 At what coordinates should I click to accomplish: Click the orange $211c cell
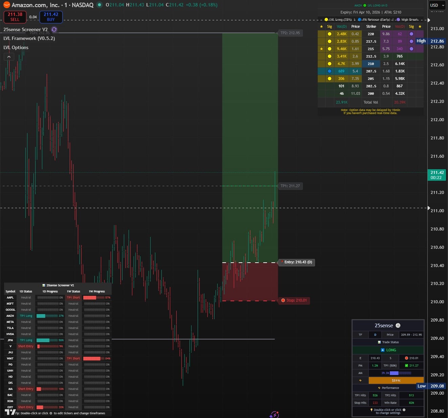click(396, 380)
